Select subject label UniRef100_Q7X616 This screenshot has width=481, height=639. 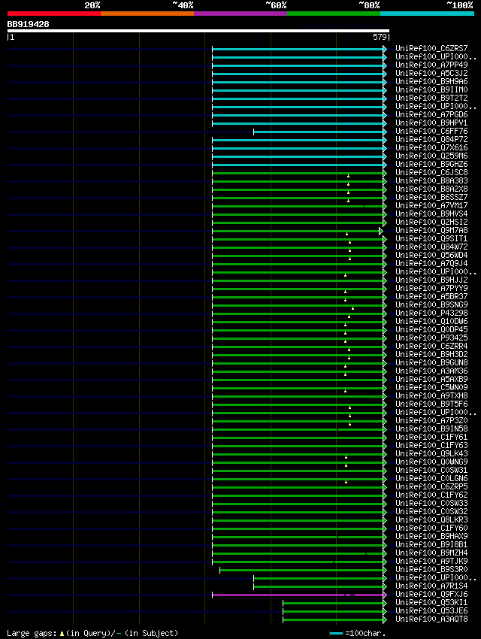coord(431,147)
